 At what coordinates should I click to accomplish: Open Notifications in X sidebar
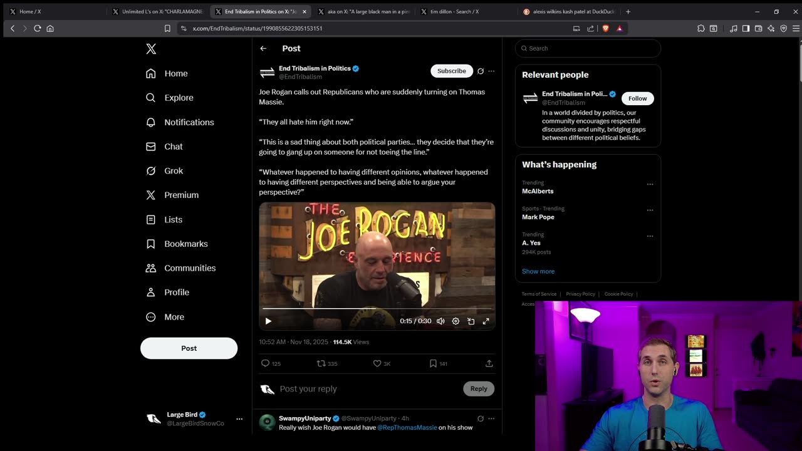(x=180, y=122)
